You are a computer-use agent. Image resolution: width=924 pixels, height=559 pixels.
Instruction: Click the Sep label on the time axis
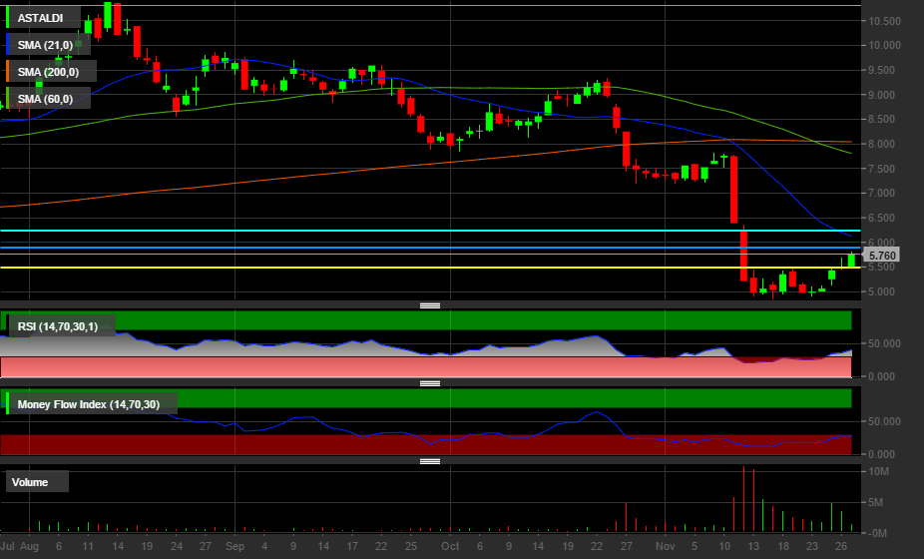pyautogui.click(x=235, y=547)
